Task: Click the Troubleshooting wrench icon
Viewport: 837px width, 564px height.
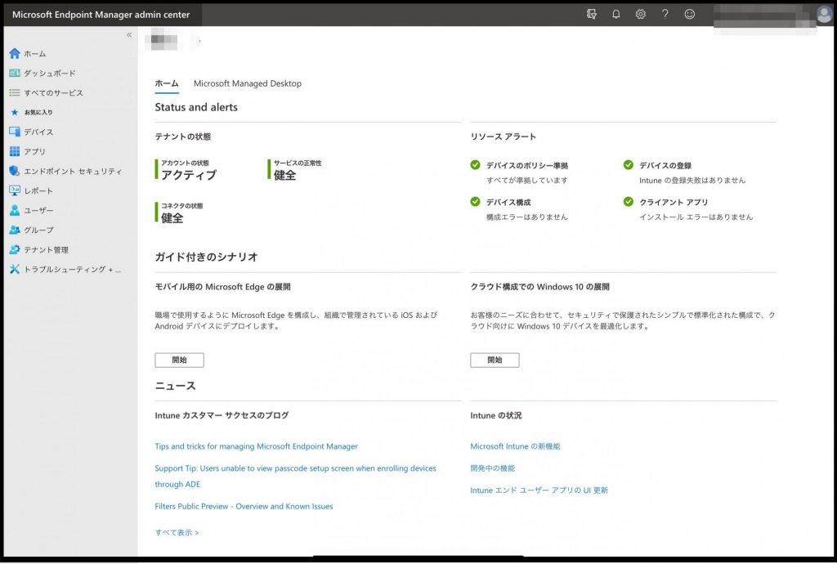Action: (15, 270)
